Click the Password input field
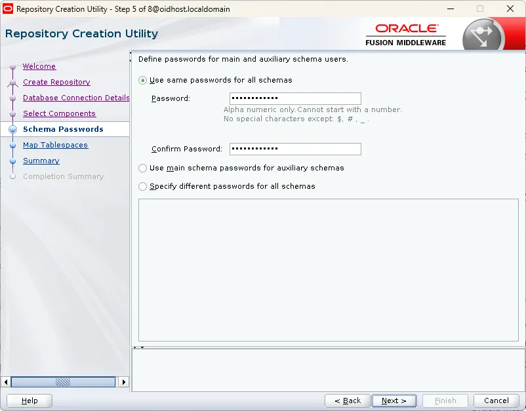This screenshot has width=526, height=411. tap(295, 98)
